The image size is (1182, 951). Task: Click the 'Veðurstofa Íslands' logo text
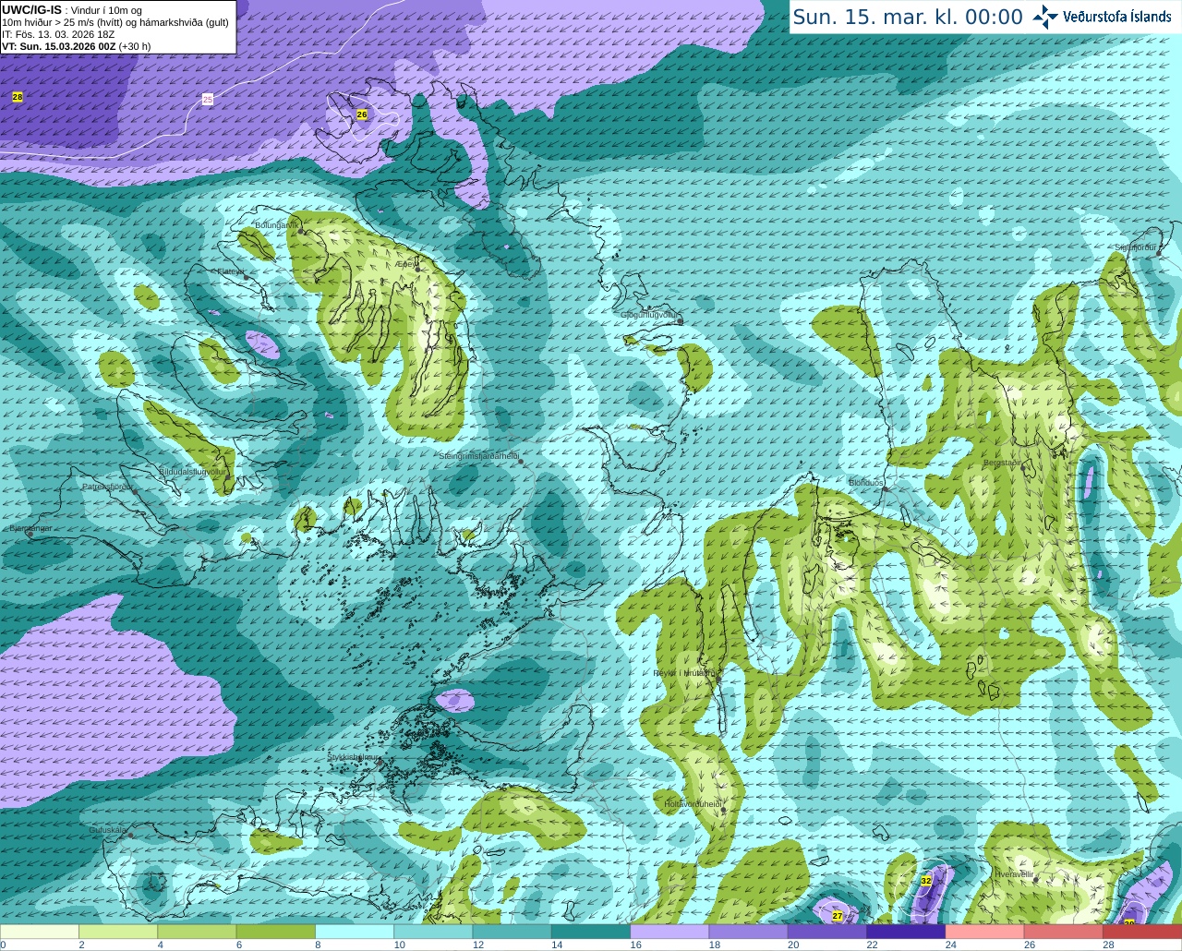point(1117,16)
